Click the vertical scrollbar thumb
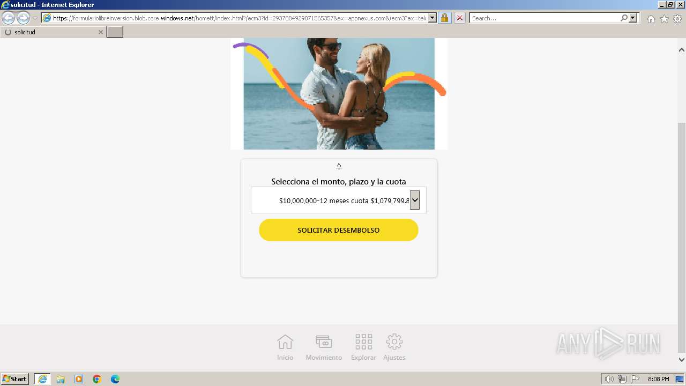686x386 pixels. (682, 237)
